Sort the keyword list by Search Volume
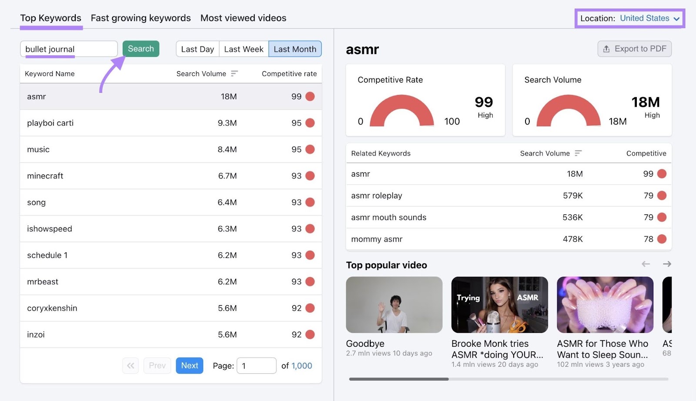This screenshot has width=696, height=401. coord(234,73)
